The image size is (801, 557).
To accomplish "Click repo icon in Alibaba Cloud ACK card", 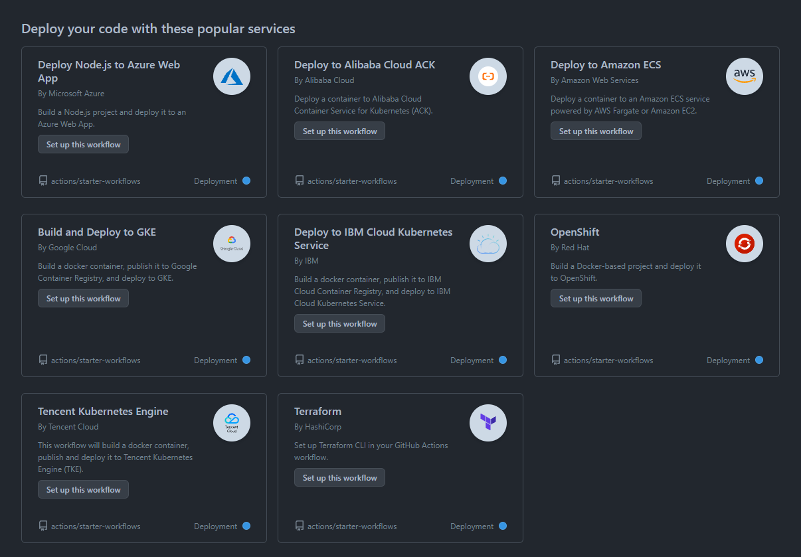I will (x=300, y=181).
